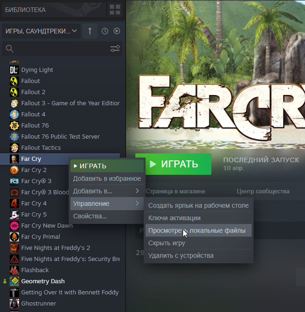Select Geometry Dash cube icon
Viewport: 305px width, 312px height.
point(14,281)
